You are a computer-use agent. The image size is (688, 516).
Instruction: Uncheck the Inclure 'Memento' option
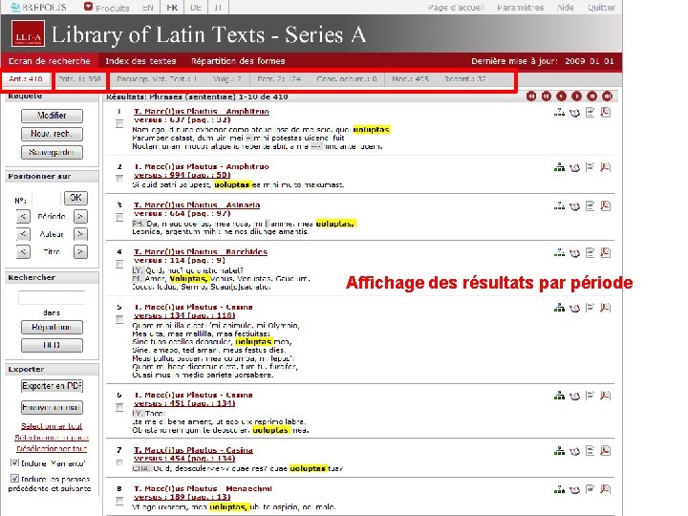[14, 462]
